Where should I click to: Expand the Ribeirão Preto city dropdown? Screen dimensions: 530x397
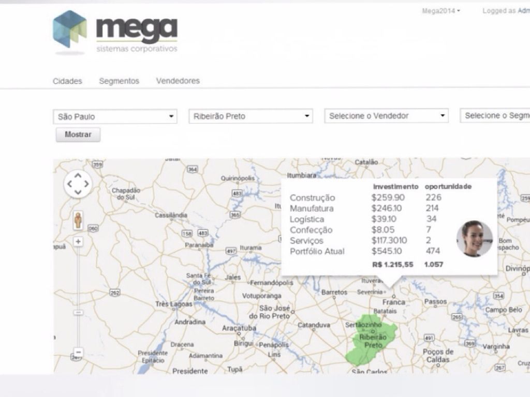tap(251, 116)
